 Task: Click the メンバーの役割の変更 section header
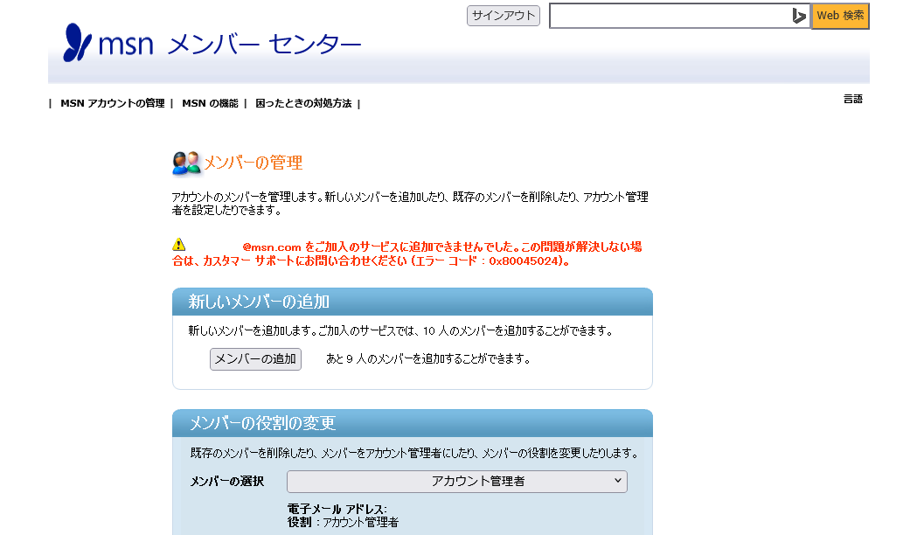262,423
